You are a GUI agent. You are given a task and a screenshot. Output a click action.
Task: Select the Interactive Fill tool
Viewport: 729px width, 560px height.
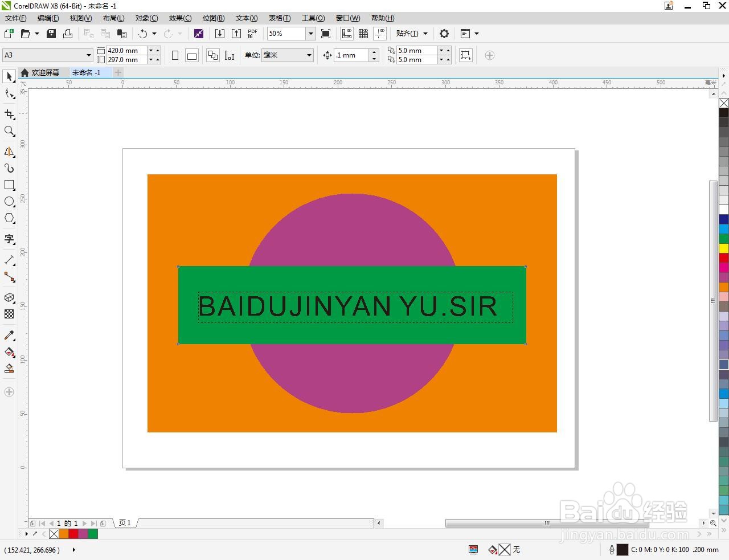(9, 351)
